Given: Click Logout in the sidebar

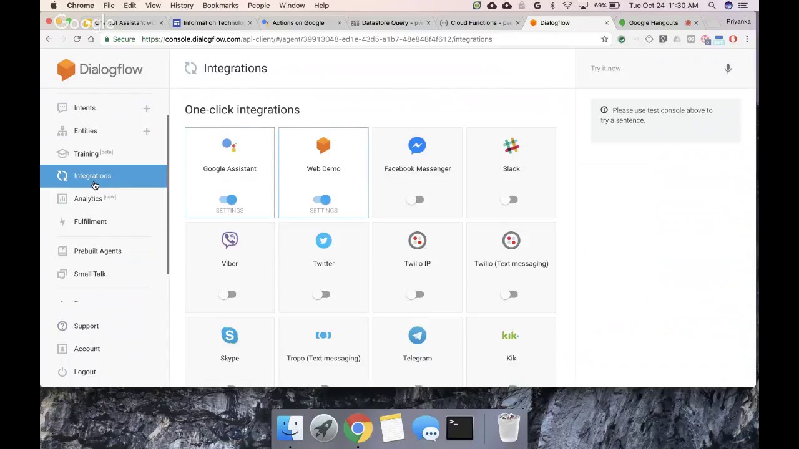Looking at the screenshot, I should point(85,372).
